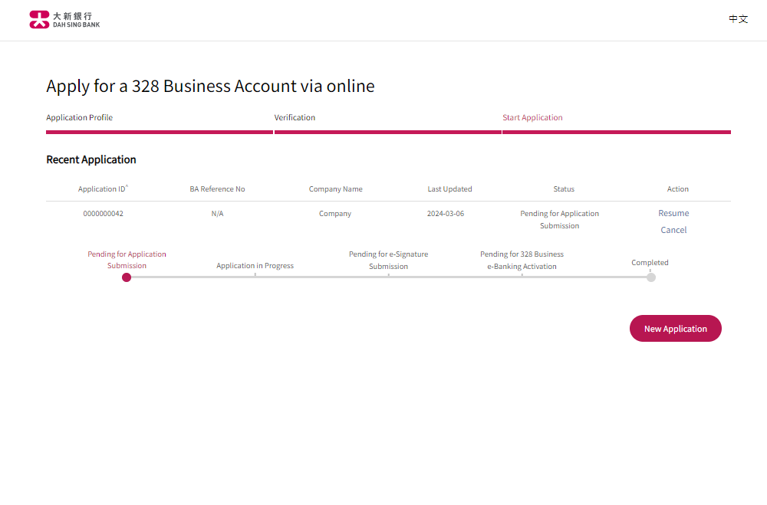Switch language to 中文
Image resolution: width=767 pixels, height=505 pixels.
click(x=738, y=19)
